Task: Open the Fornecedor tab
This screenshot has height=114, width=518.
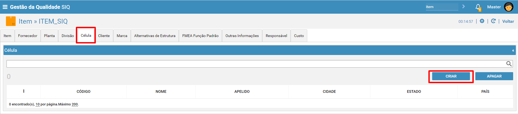Action: 28,36
